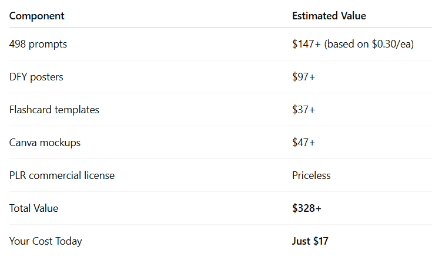Click the word Today in cost row
This screenshot has height=257, width=432.
[x=69, y=241]
